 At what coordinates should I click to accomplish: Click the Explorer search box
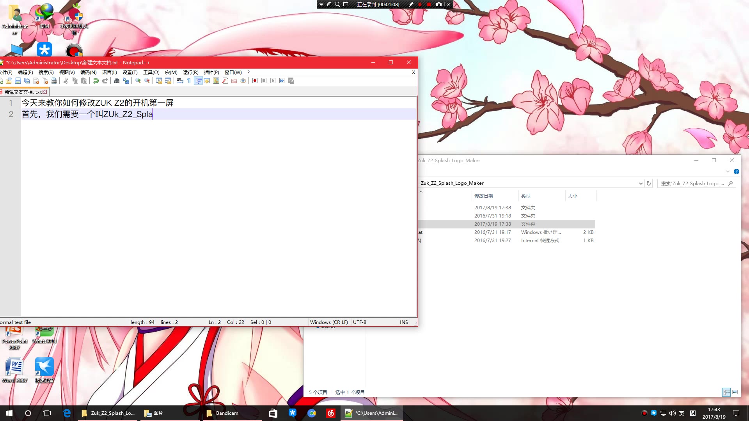click(x=696, y=184)
